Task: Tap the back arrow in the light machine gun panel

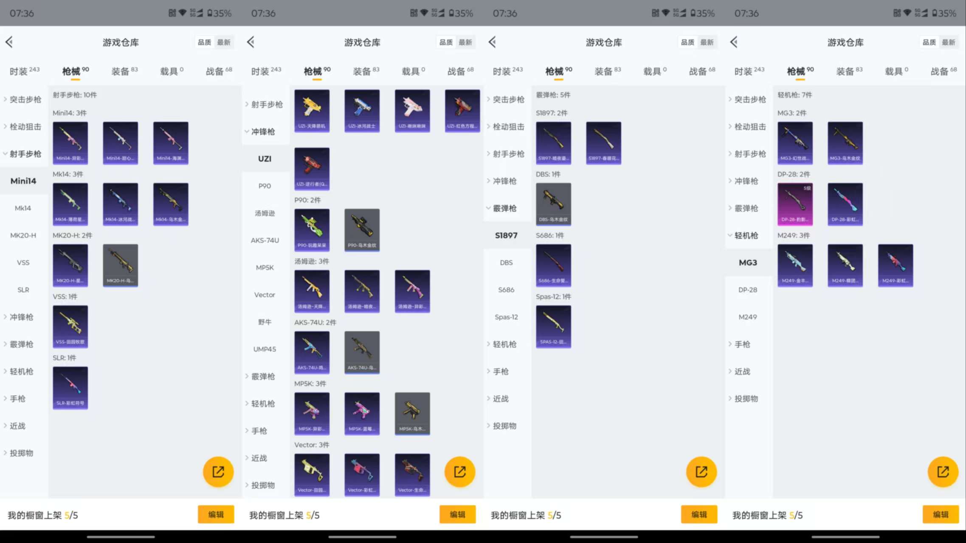Action: pyautogui.click(x=733, y=42)
